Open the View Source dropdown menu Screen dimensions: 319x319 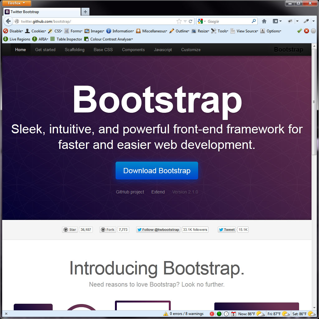244,31
